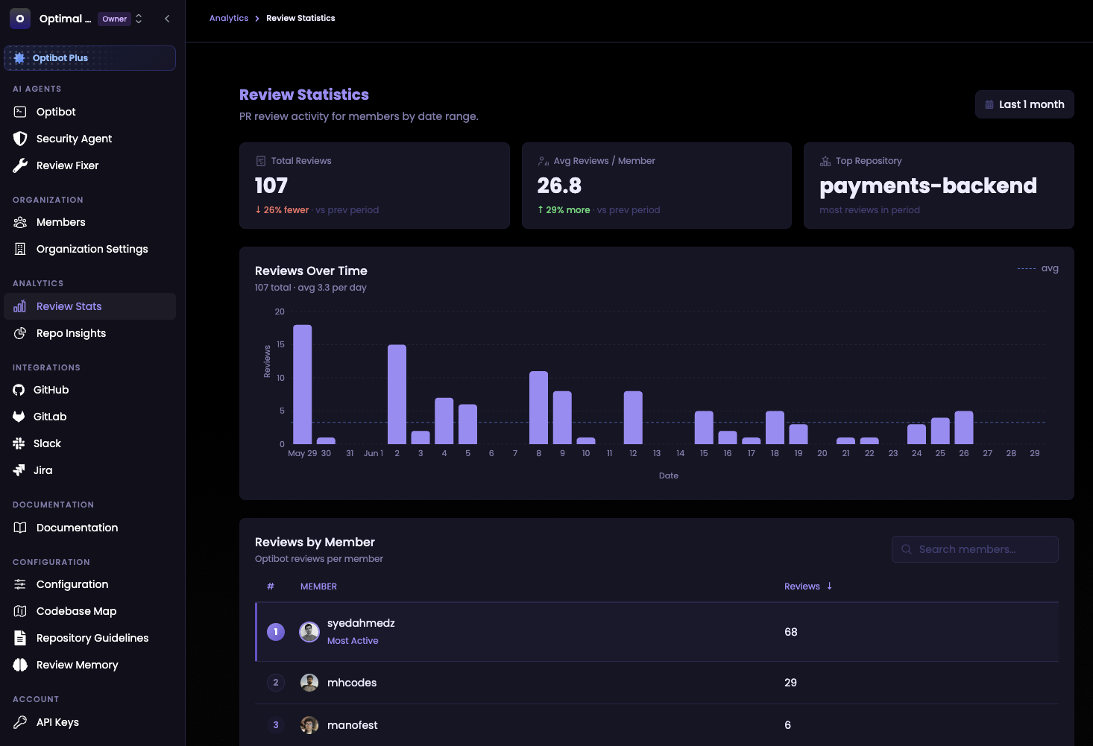The width and height of the screenshot is (1093, 746).
Task: Click the Jira logo icon
Action: click(19, 470)
